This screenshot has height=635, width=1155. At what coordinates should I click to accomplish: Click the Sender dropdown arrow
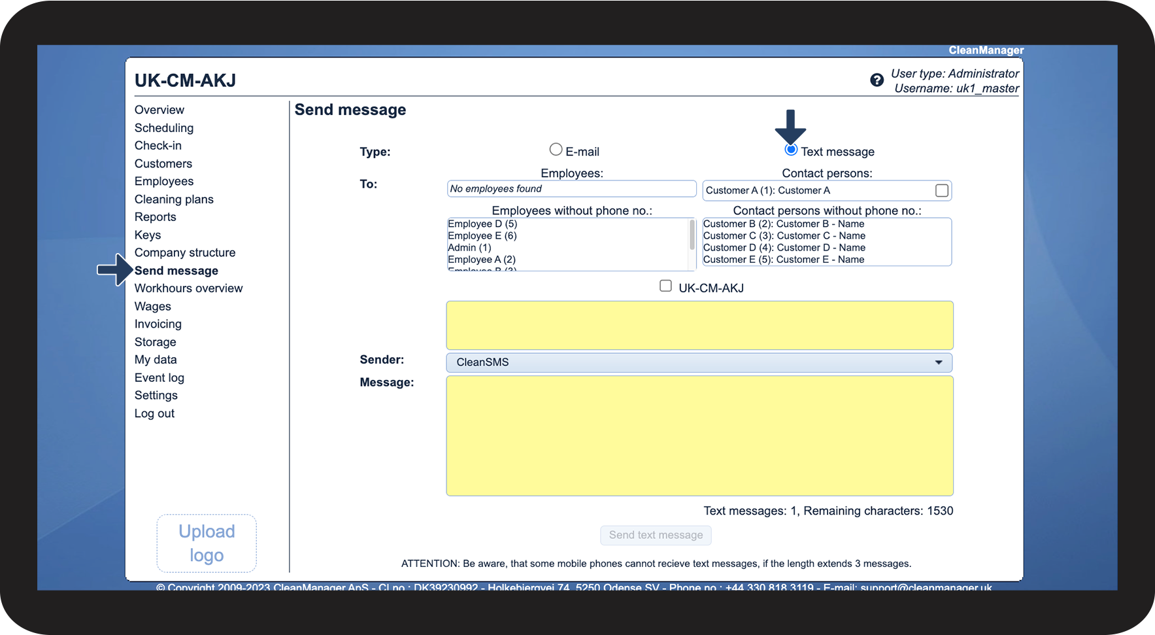[939, 362]
